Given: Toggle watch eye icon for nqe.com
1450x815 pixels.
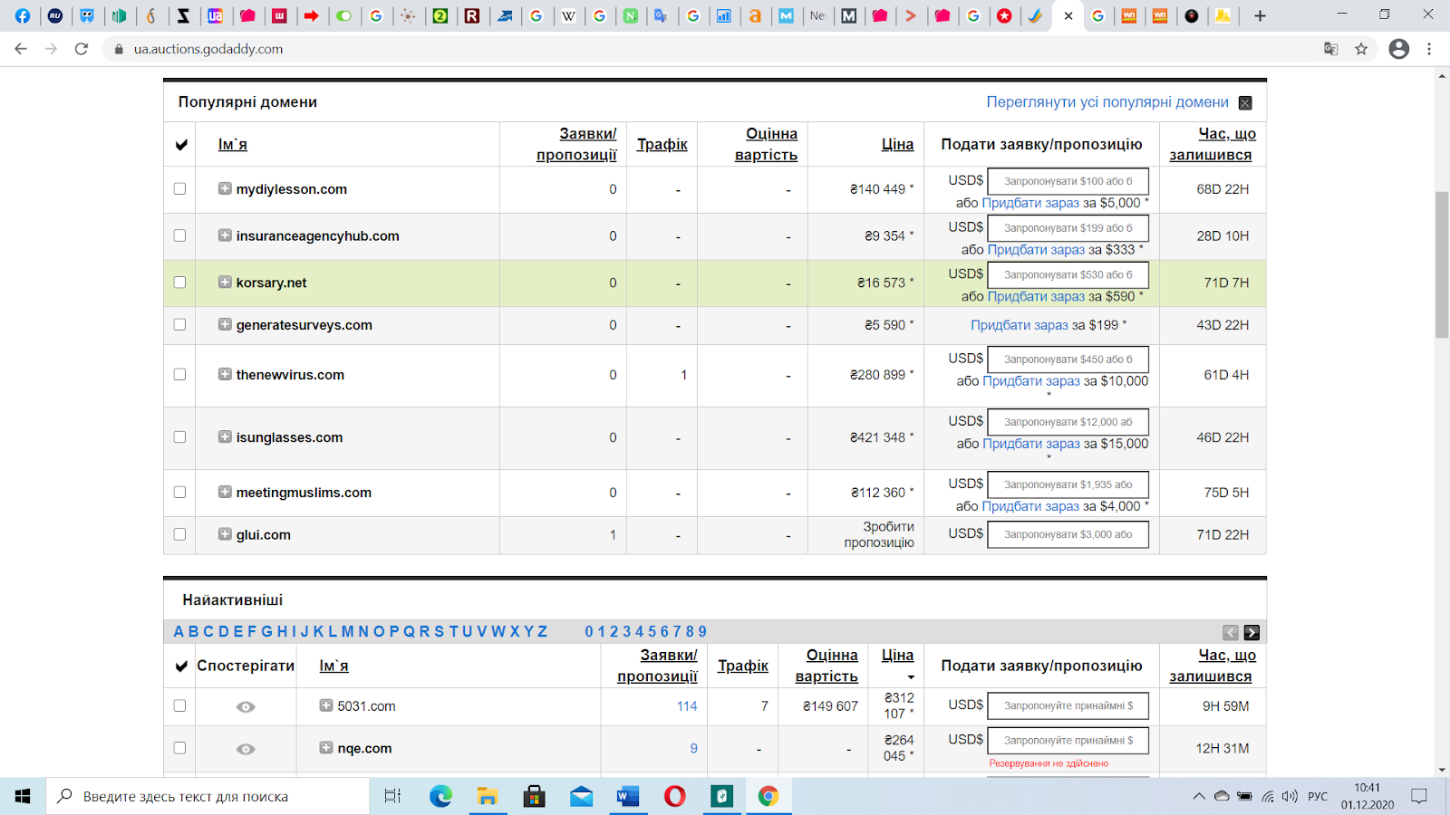Looking at the screenshot, I should (x=246, y=749).
